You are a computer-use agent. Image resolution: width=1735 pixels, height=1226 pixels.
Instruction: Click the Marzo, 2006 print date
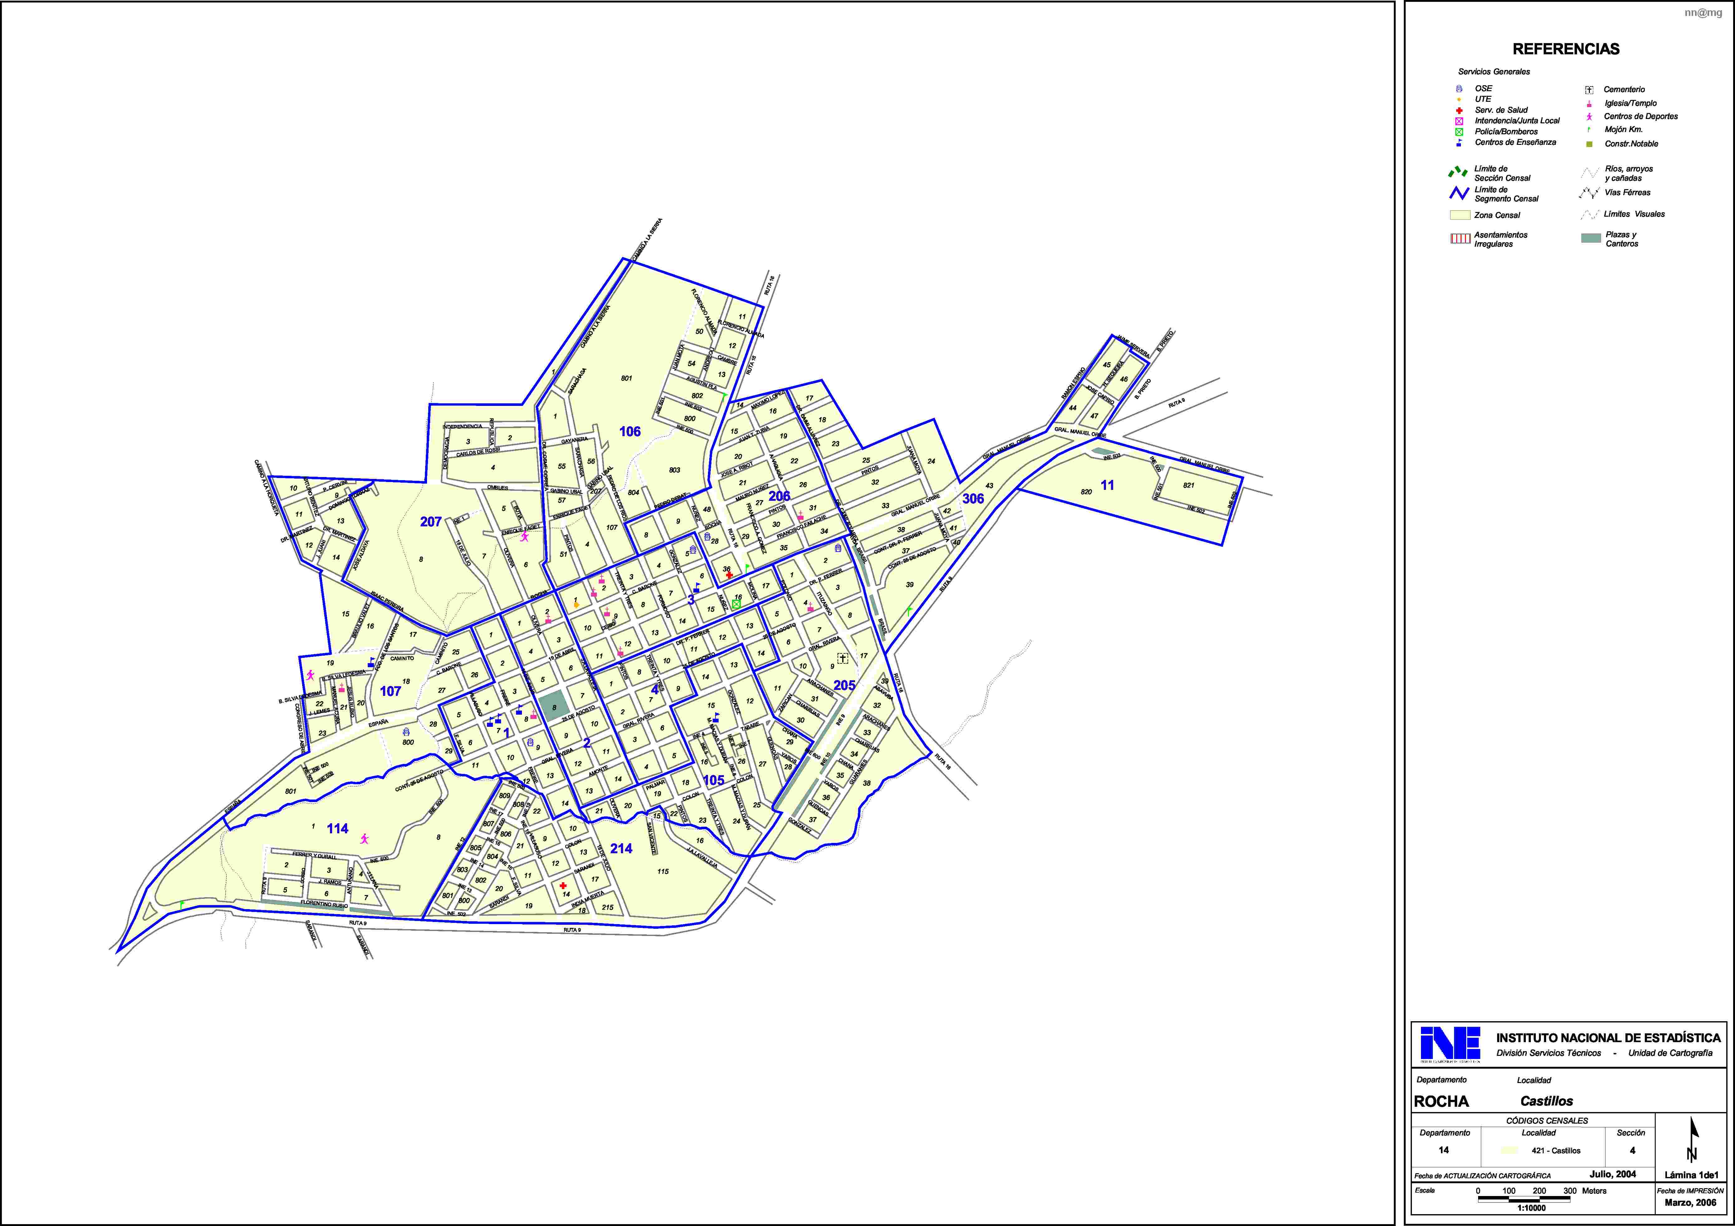pyautogui.click(x=1690, y=1202)
